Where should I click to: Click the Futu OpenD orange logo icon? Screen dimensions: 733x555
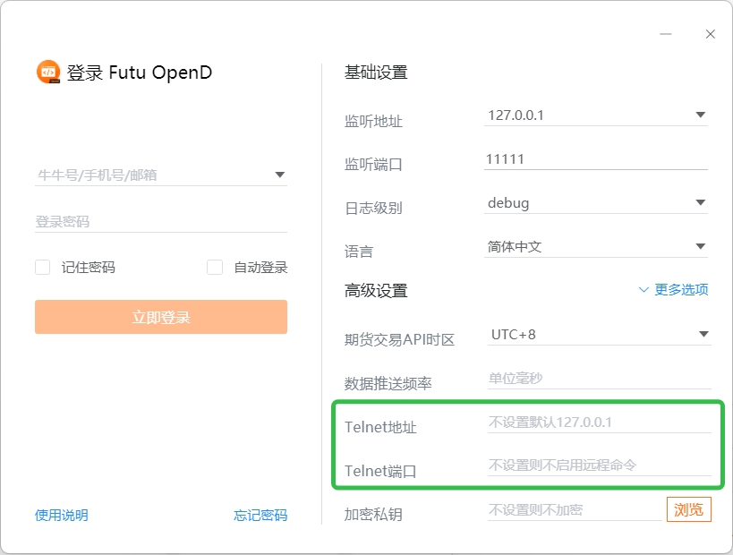pyautogui.click(x=48, y=73)
